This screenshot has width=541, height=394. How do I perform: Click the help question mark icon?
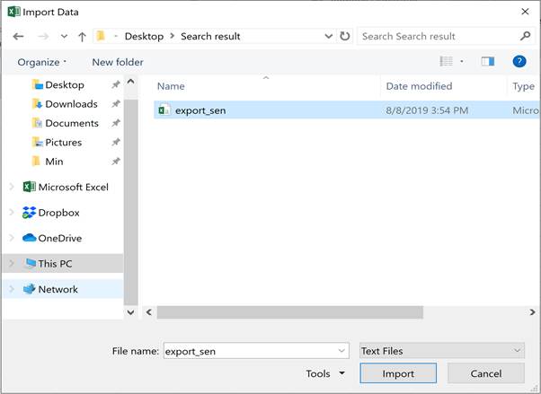(519, 62)
